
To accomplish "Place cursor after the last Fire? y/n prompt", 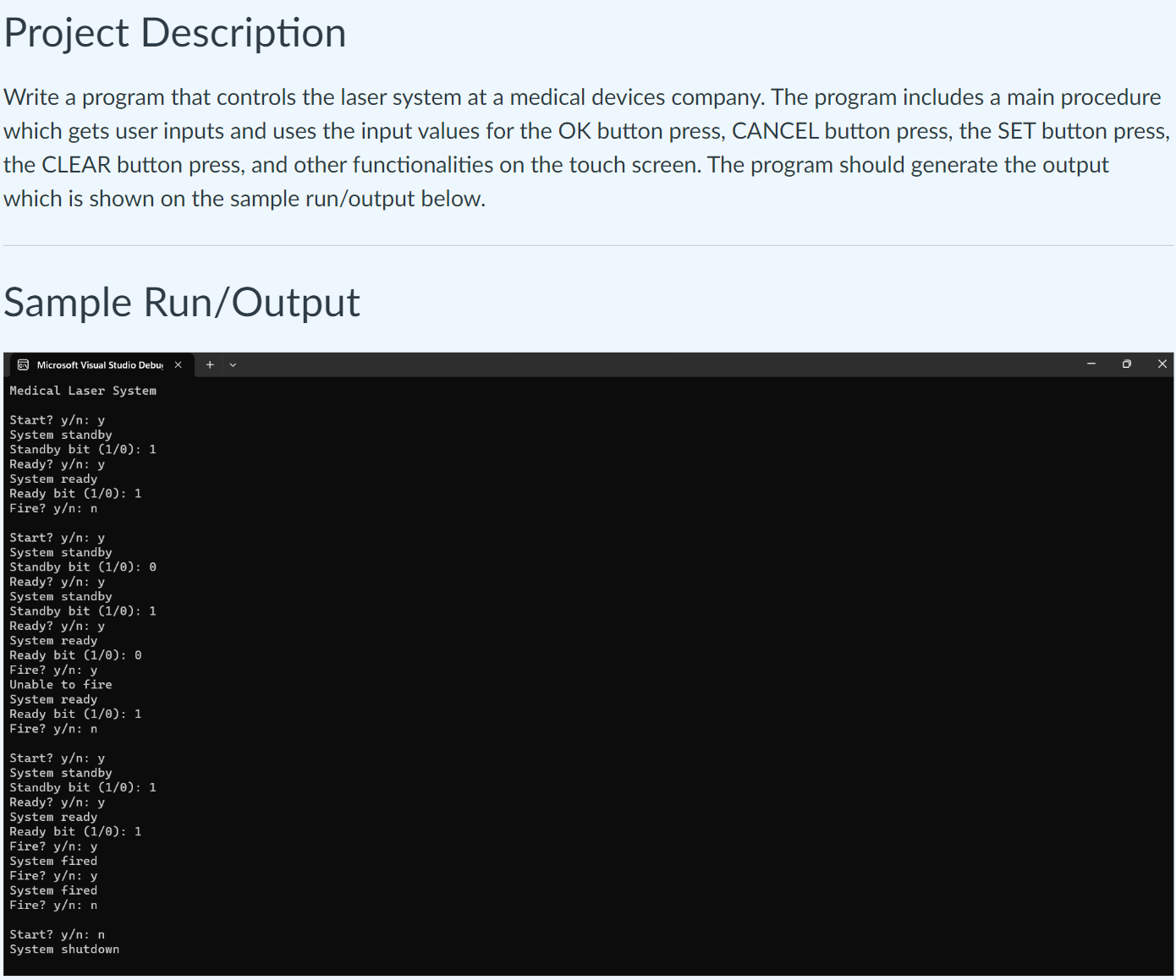I will tap(97, 905).
